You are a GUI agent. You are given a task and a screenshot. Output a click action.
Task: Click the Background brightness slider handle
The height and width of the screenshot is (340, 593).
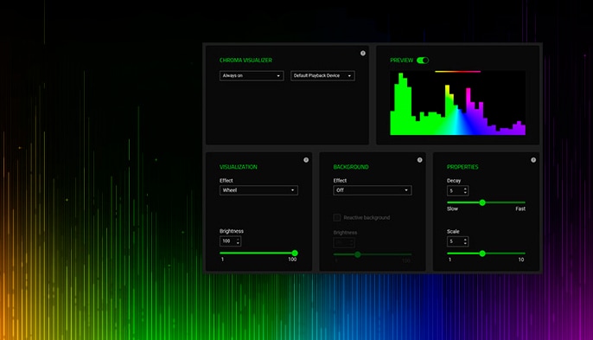[357, 254]
